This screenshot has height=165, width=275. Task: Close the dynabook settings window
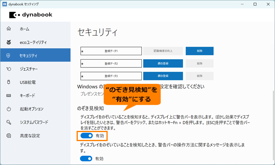click(x=268, y=4)
